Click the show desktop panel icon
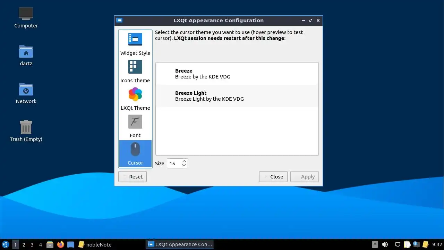 click(x=71, y=244)
